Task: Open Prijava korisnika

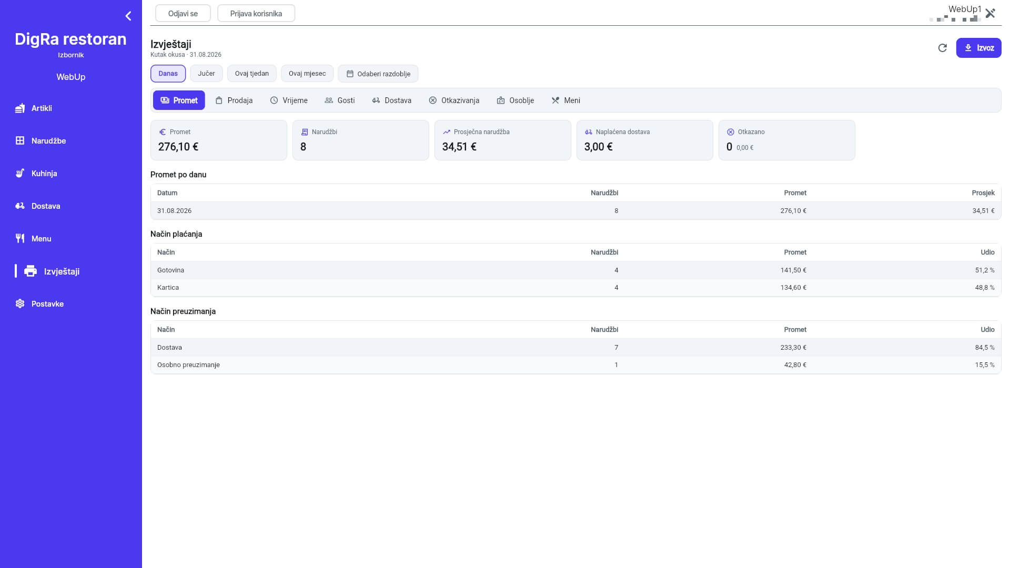Action: coord(256,13)
